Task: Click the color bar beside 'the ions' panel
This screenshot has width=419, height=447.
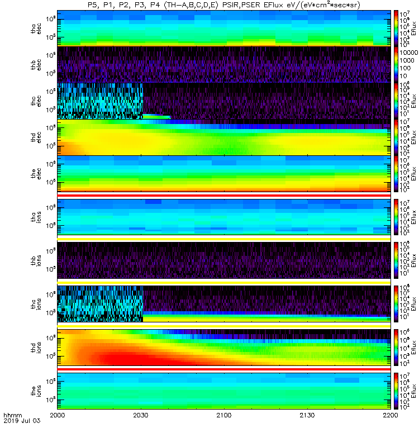Action: click(396, 391)
